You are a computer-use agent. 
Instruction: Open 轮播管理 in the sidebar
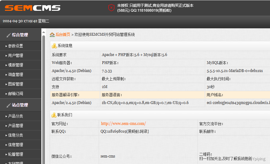click(15, 154)
